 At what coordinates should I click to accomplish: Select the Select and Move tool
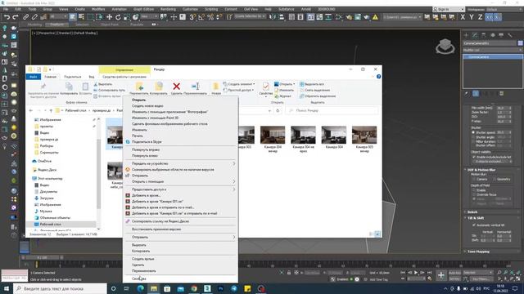[x=109, y=17]
